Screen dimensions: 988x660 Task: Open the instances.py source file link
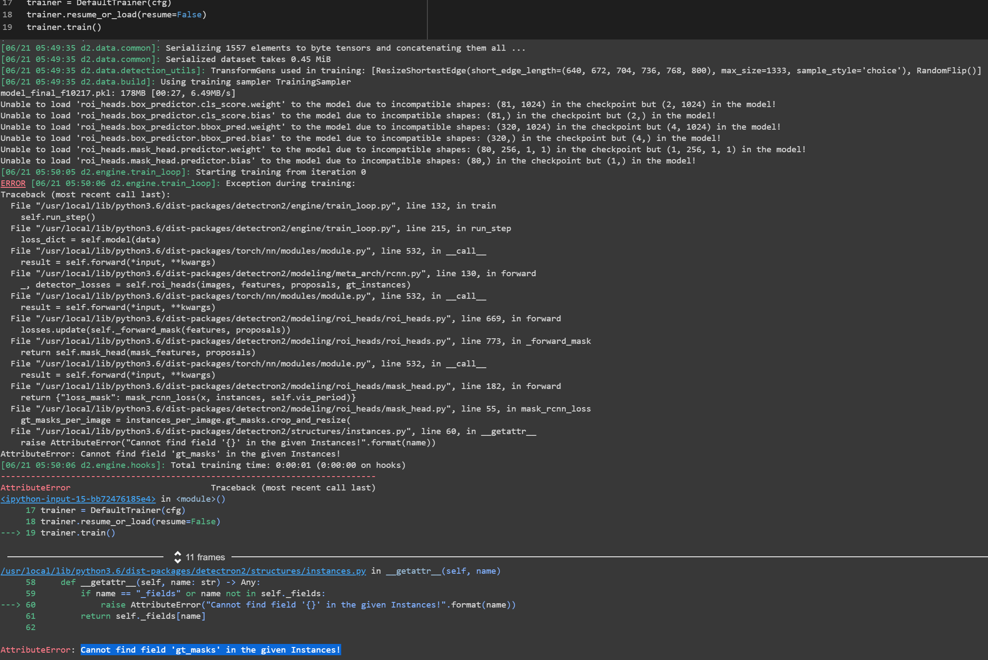182,571
